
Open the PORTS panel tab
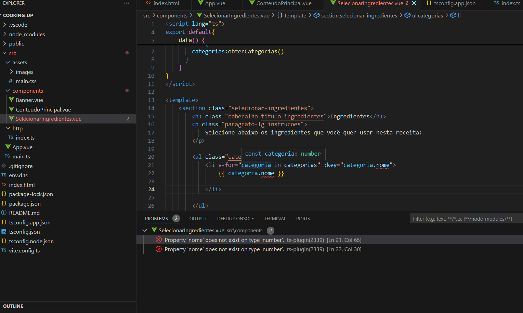[x=303, y=219]
